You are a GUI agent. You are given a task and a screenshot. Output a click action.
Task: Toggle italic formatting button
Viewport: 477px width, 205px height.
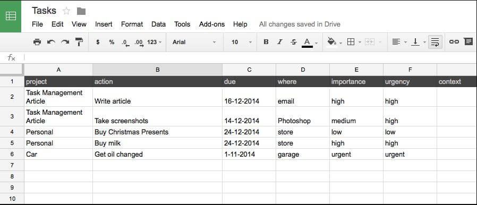coord(280,42)
